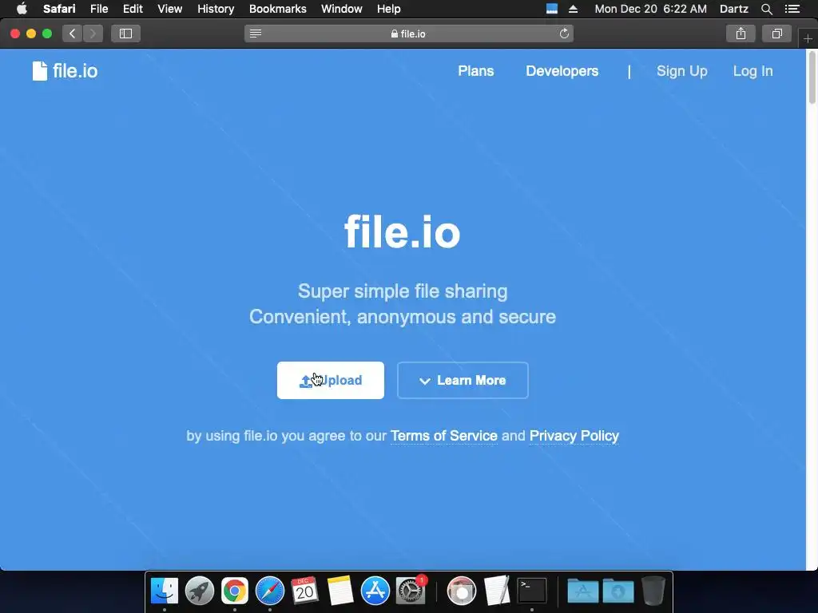Open the Notes app in dock
Screen dimensions: 818x613
pos(340,591)
